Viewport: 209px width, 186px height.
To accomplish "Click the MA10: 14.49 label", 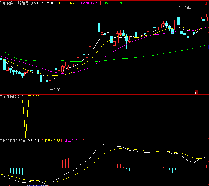I will pyautogui.click(x=67, y=3).
